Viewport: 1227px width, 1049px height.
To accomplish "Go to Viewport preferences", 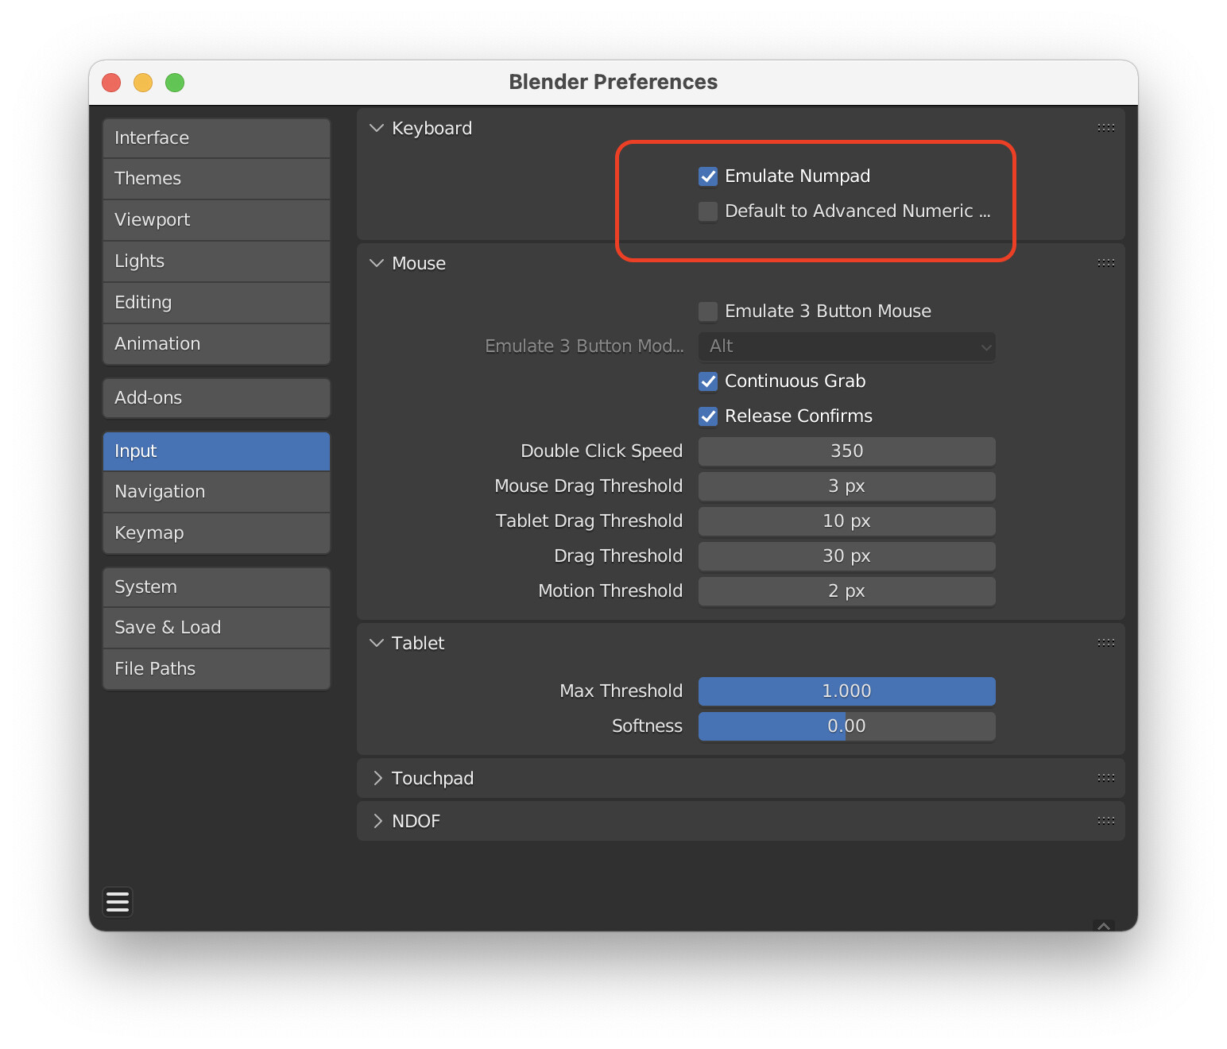I will point(216,220).
